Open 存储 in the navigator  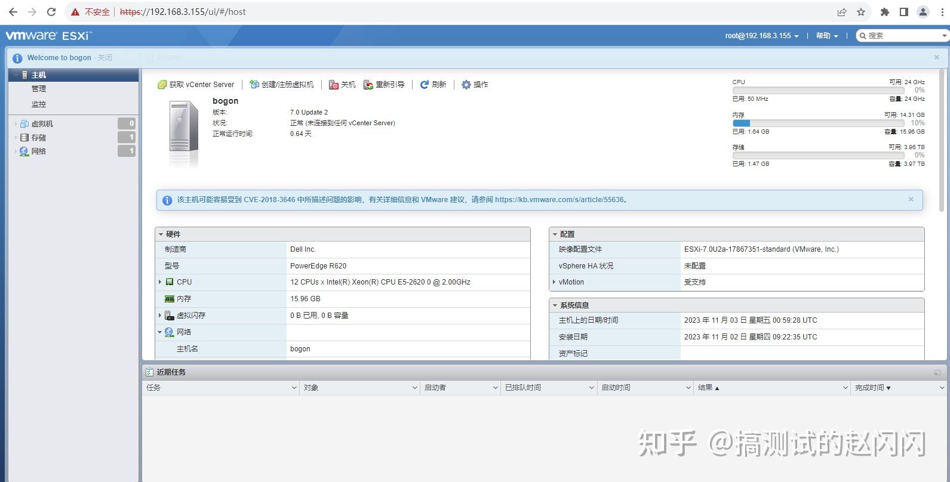(x=39, y=137)
